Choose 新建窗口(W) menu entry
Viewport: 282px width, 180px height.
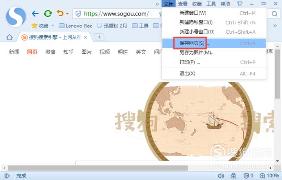click(214, 13)
